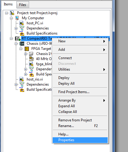Click the Chassis cRIO icon

tap(22, 44)
